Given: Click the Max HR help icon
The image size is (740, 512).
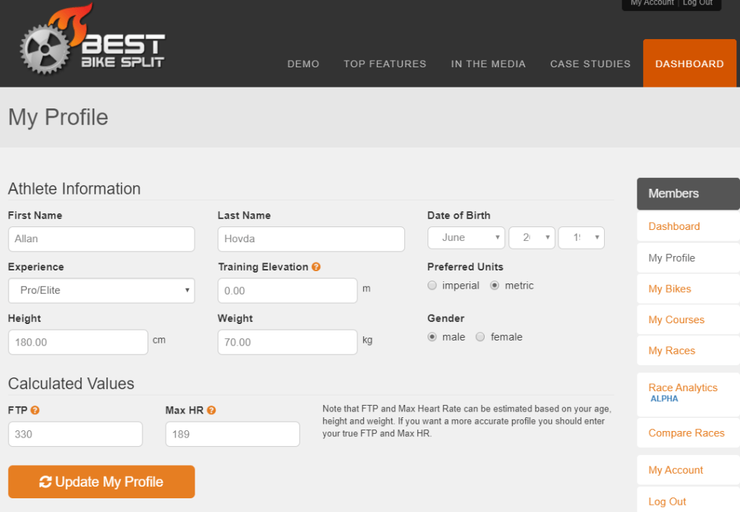Looking at the screenshot, I should (211, 410).
